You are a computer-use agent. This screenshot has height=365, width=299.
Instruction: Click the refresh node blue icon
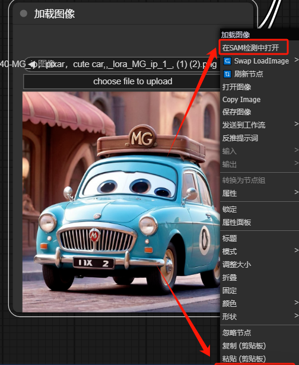(227, 74)
